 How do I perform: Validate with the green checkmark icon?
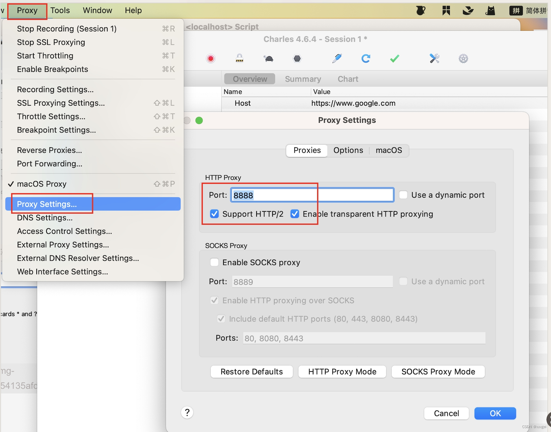tap(394, 58)
